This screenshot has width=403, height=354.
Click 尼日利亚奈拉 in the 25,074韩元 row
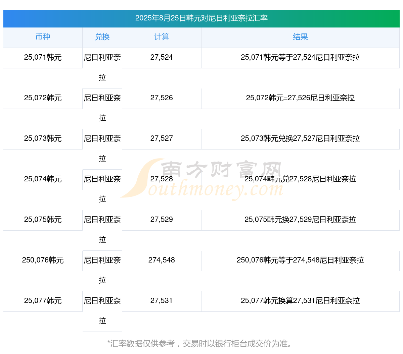click(x=102, y=189)
